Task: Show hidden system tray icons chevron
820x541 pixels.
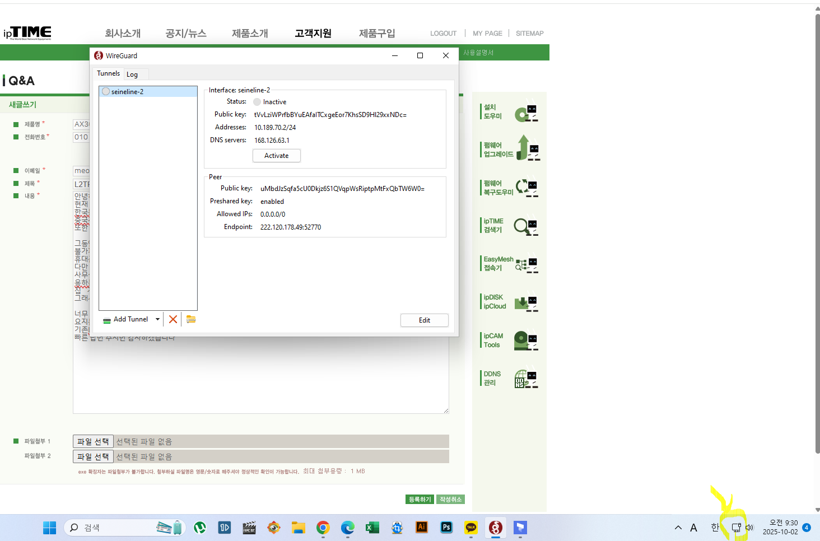Action: [x=678, y=528]
